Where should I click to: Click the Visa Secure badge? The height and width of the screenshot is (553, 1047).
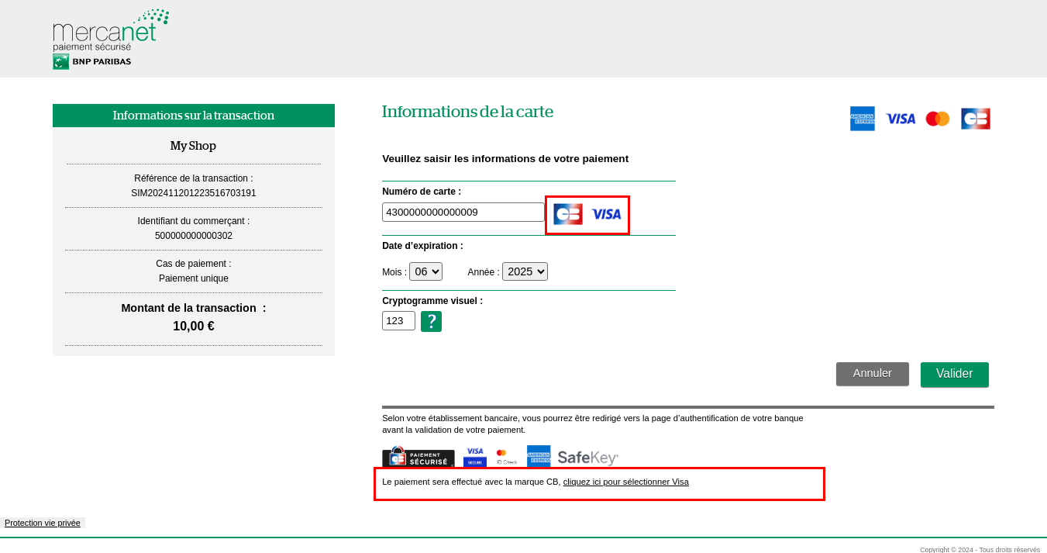[x=474, y=455]
